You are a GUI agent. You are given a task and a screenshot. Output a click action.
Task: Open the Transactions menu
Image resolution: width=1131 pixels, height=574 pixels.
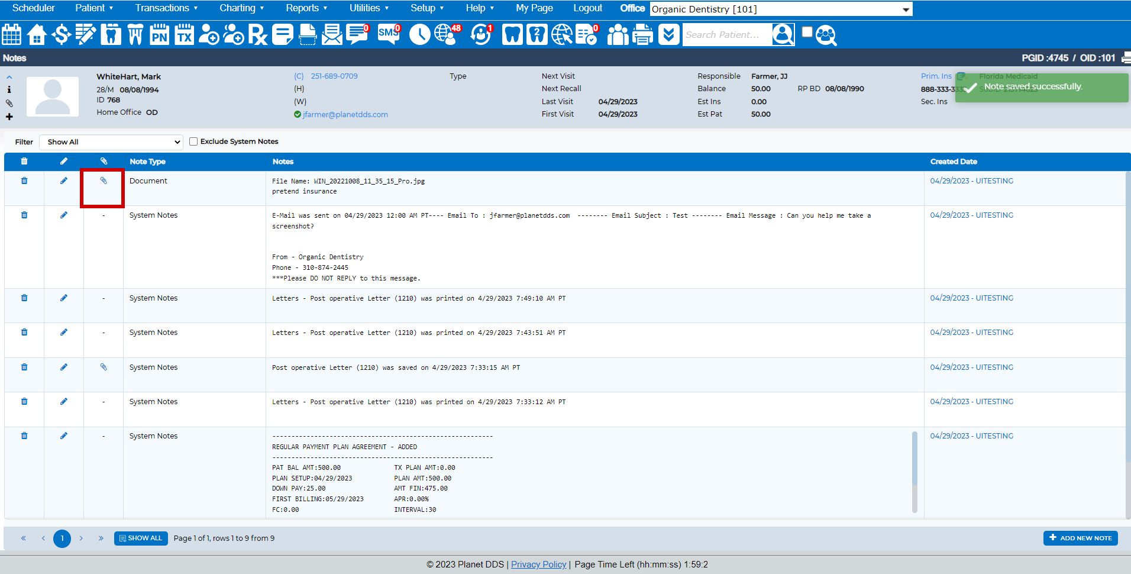point(166,8)
